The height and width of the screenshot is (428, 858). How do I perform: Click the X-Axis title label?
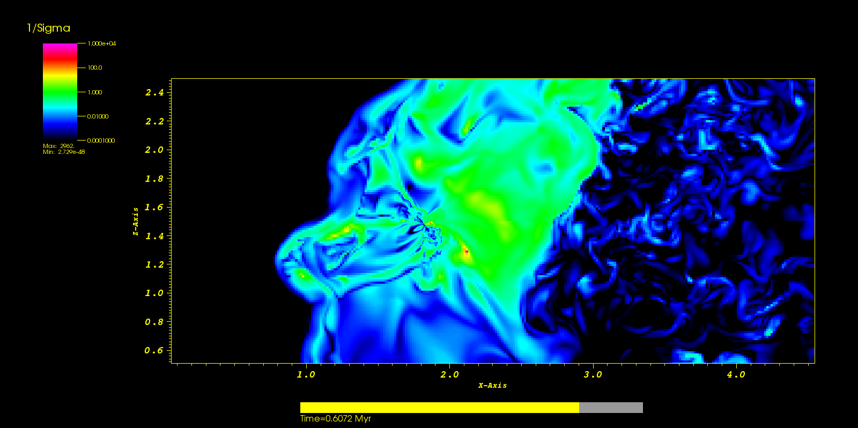[492, 385]
